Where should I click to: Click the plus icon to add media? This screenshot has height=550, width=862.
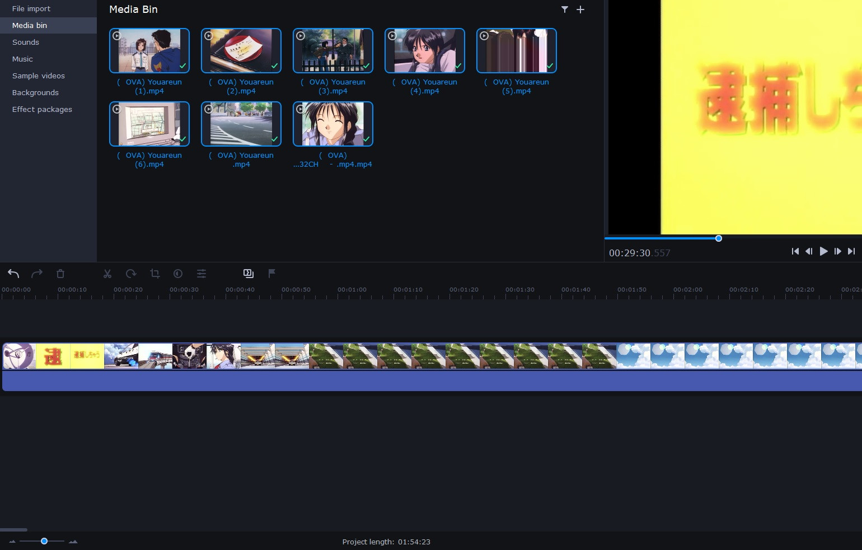tap(580, 10)
